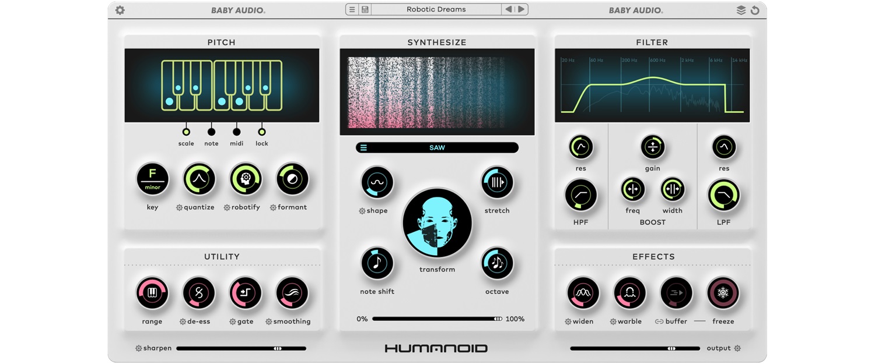Screen dimensions: 875x364
Task: Open the Robotic Dreams preset name field
Action: (436, 9)
